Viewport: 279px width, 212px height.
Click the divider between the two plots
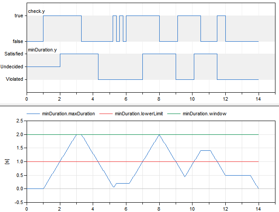[139, 105]
